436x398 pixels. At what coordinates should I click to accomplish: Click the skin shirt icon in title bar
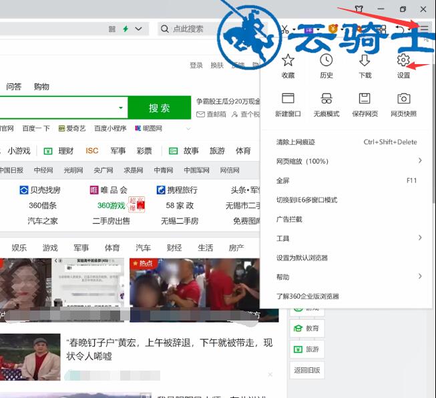coord(359,9)
